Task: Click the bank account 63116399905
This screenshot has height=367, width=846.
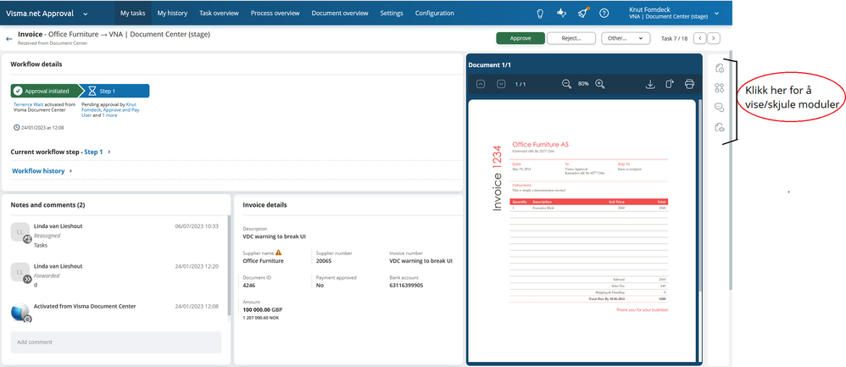Action: coord(406,285)
